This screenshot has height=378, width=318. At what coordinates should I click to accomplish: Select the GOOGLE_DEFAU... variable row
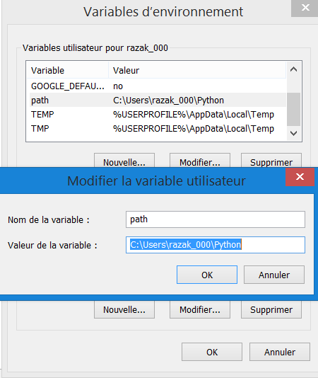[158, 86]
